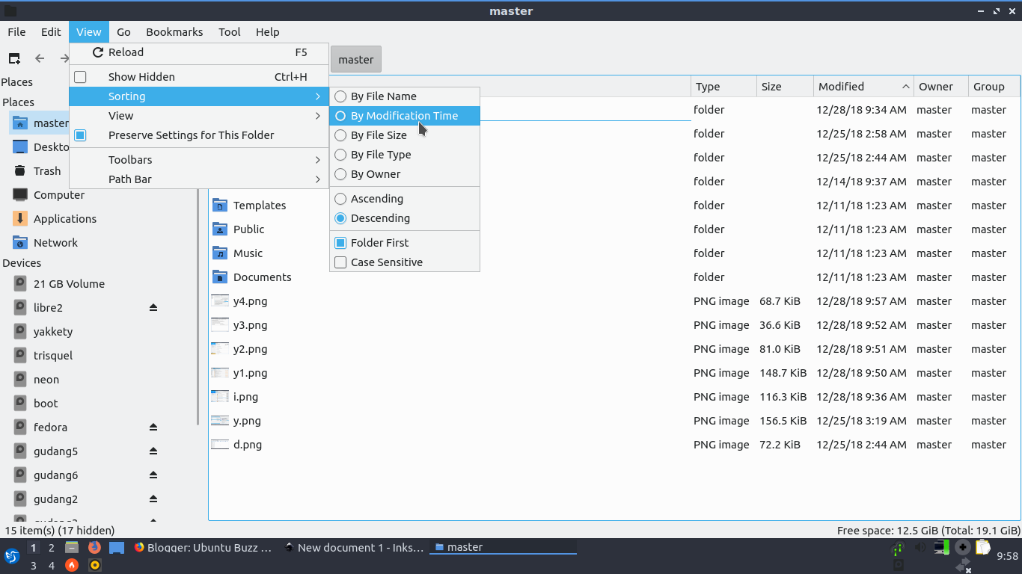
Task: Open a new tab with the new-tab icon
Action: pos(13,58)
